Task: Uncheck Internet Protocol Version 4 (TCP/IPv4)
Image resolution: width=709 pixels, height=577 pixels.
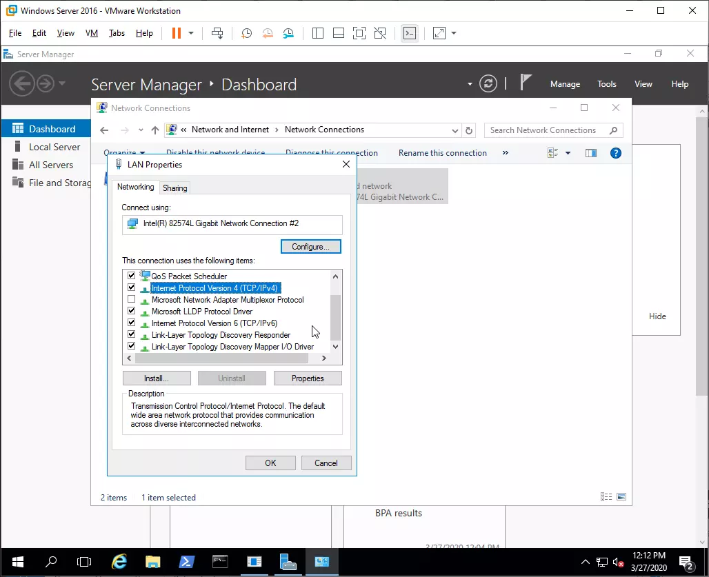Action: coord(131,287)
